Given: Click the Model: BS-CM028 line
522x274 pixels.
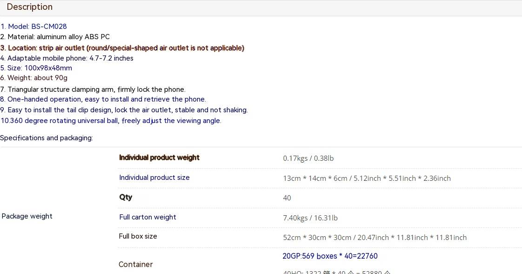Looking at the screenshot, I should coord(33,27).
